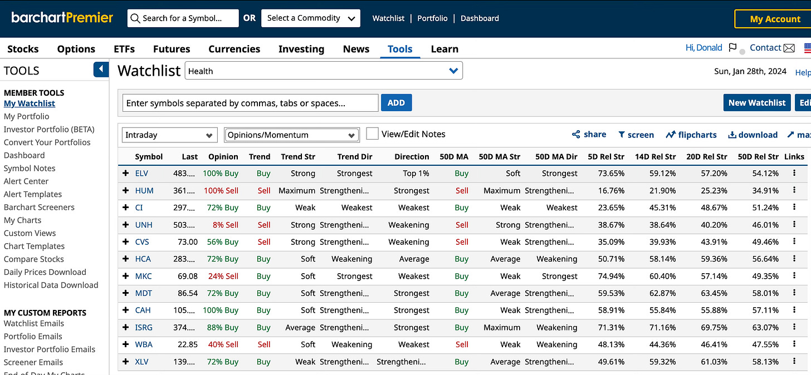This screenshot has height=375, width=811.
Task: Open the Currencies menu
Action: coord(234,49)
